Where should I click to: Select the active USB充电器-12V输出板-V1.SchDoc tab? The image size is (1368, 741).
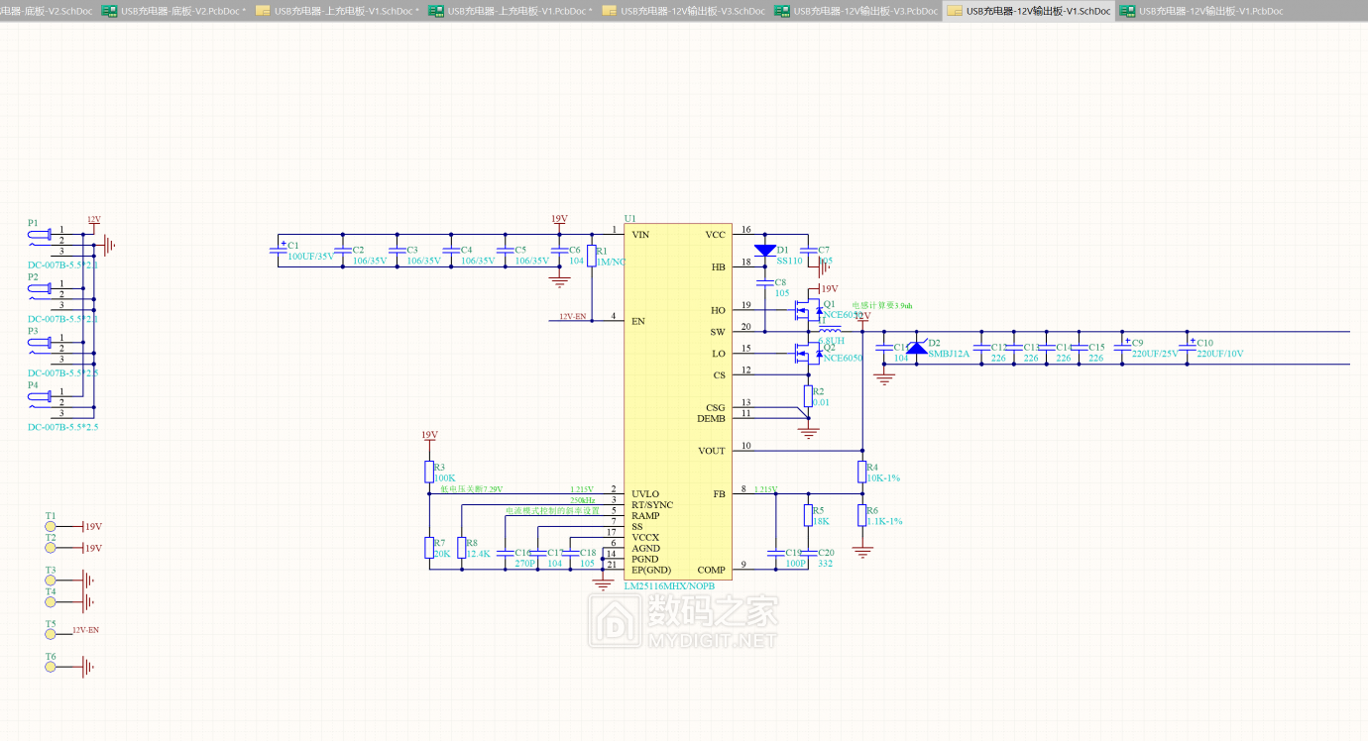pyautogui.click(x=1029, y=11)
